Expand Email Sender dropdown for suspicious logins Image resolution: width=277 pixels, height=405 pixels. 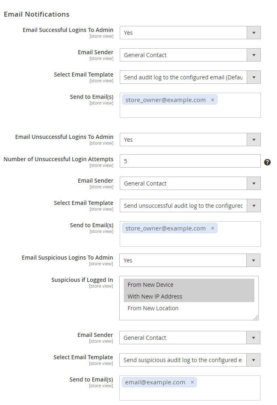tap(190, 338)
